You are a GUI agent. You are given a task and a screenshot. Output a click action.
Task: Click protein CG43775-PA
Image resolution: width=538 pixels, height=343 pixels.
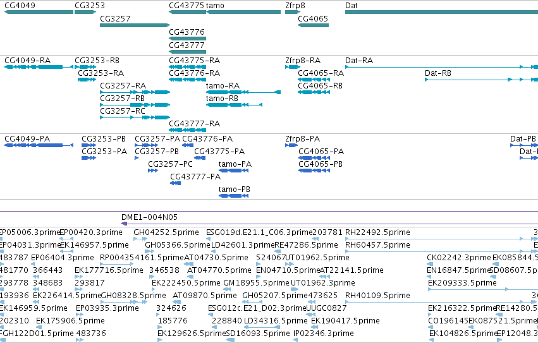200,158
